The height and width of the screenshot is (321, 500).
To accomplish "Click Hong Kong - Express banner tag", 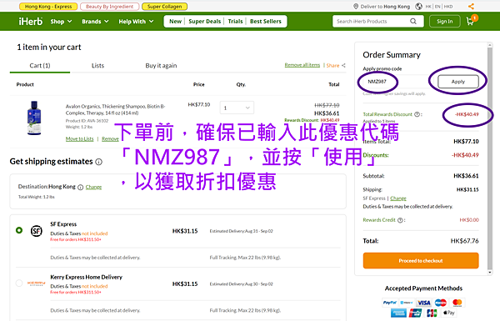I will coord(48,7).
